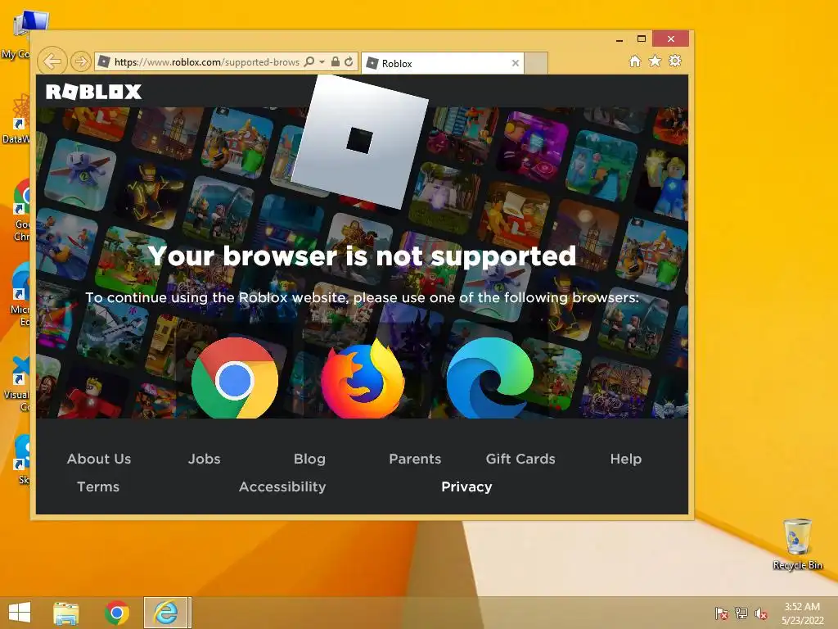Open the Privacy footer link
This screenshot has width=838, height=629.
[466, 486]
